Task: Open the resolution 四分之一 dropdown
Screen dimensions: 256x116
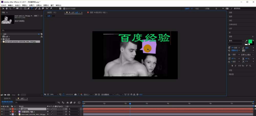Action: coord(89,94)
